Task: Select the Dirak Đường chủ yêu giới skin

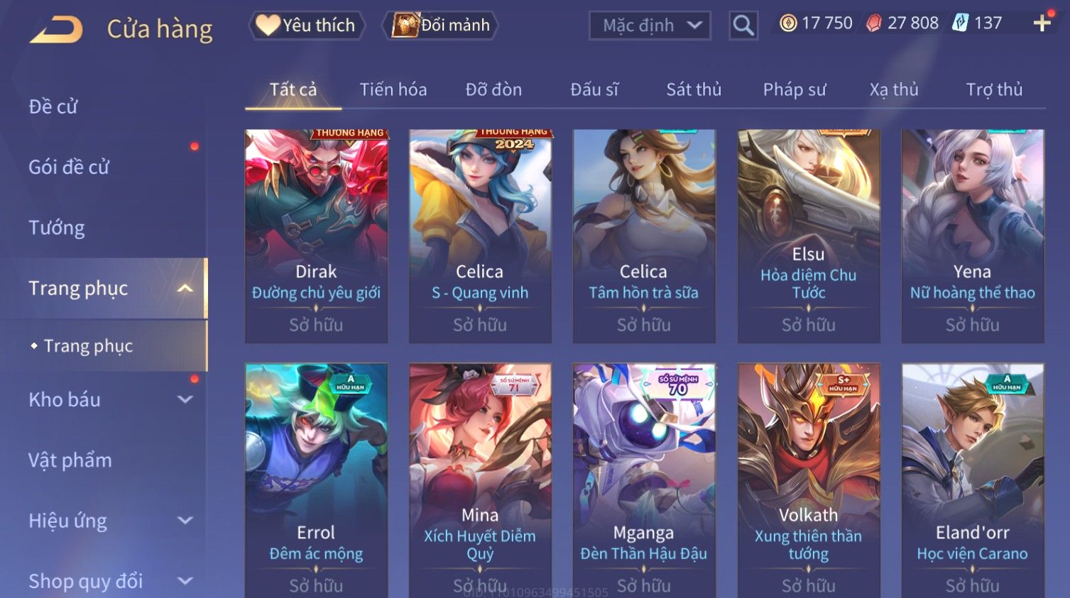Action: click(317, 236)
